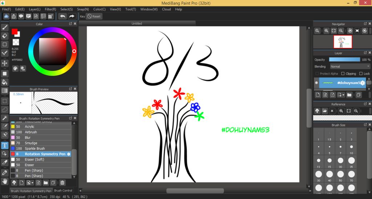
Task: Choose the Airbrush brush
Action: click(41, 132)
